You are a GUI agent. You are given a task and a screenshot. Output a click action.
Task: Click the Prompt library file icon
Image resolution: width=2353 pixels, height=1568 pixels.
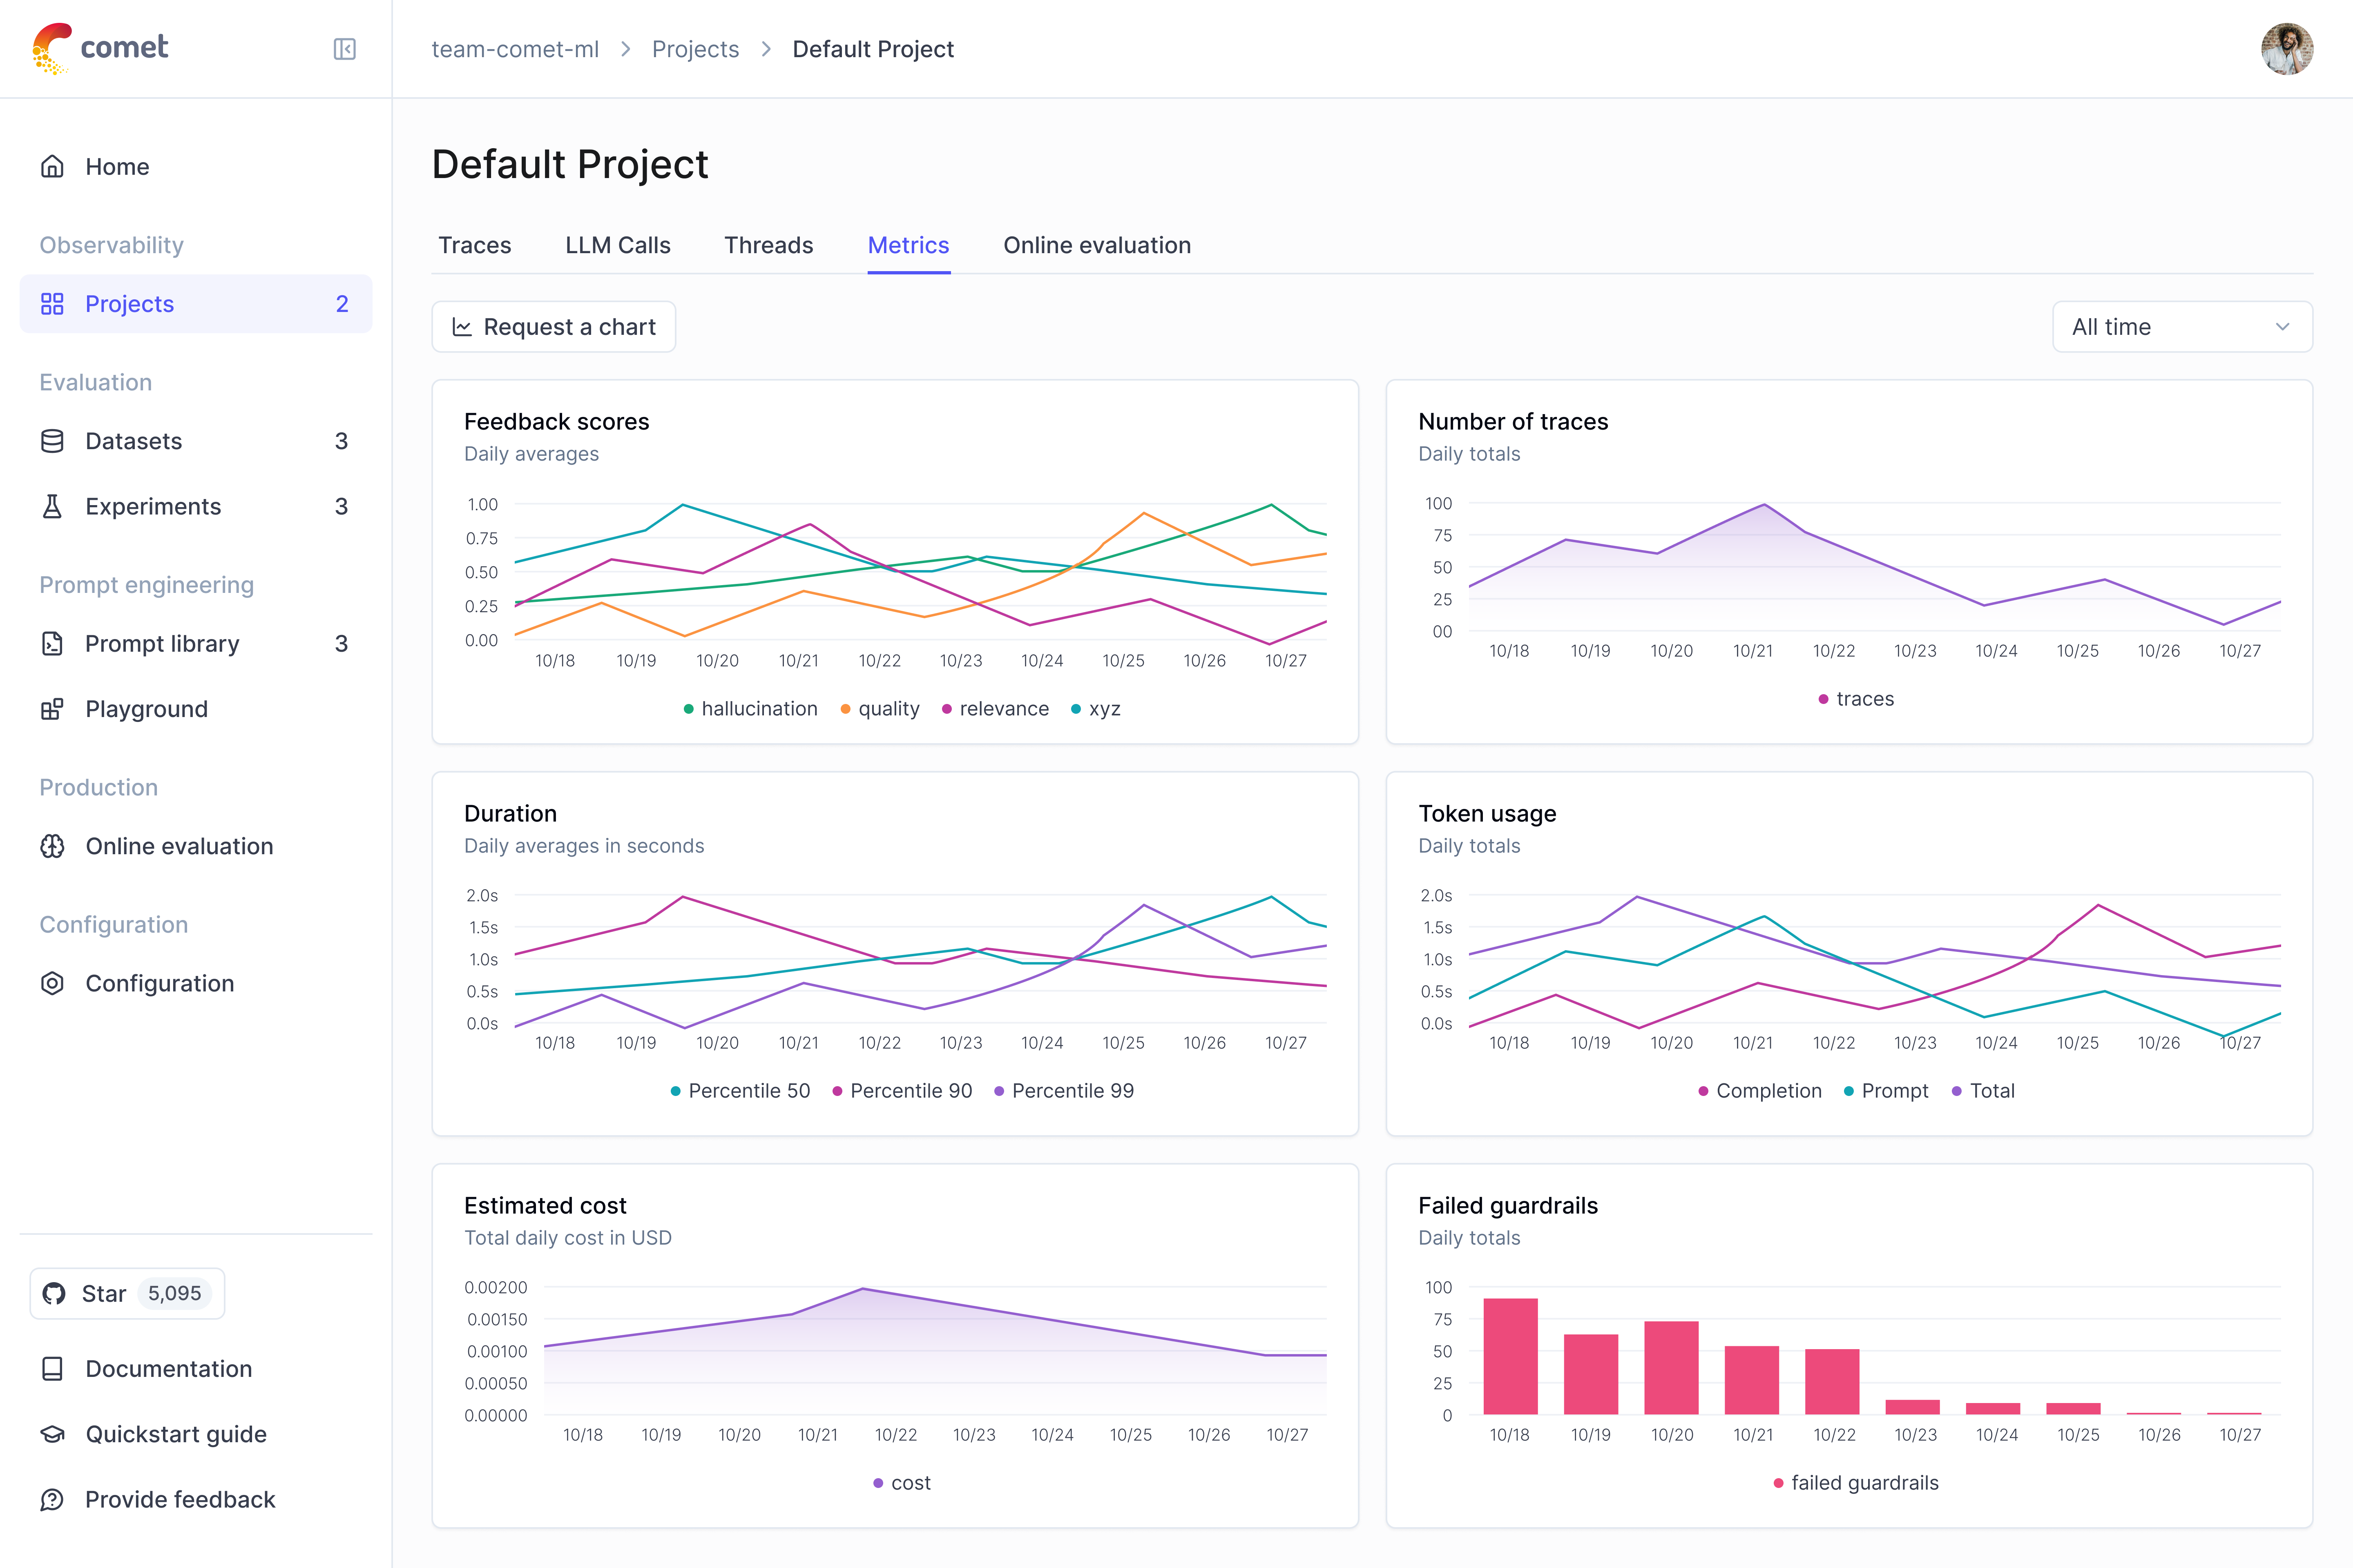52,643
